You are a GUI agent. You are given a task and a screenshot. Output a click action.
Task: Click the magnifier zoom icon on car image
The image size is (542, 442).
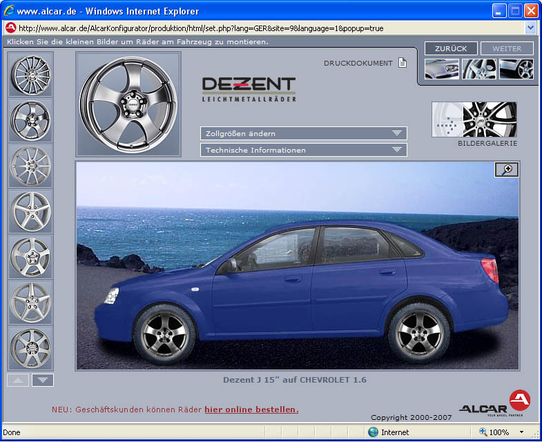(x=506, y=170)
